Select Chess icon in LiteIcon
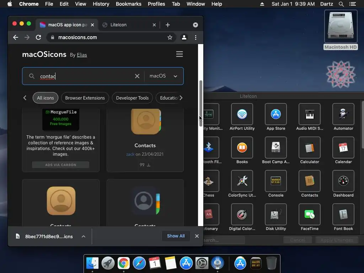364x273 pixels. pos(211,181)
